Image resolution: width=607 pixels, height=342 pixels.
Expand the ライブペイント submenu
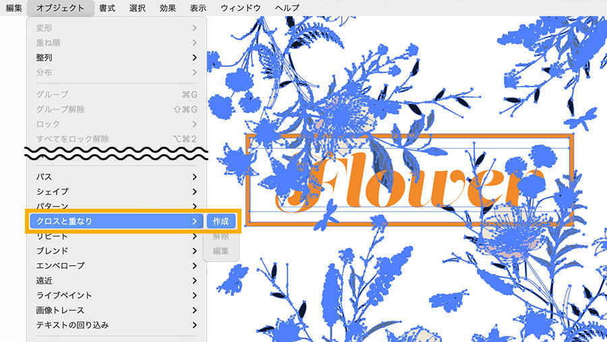117,296
